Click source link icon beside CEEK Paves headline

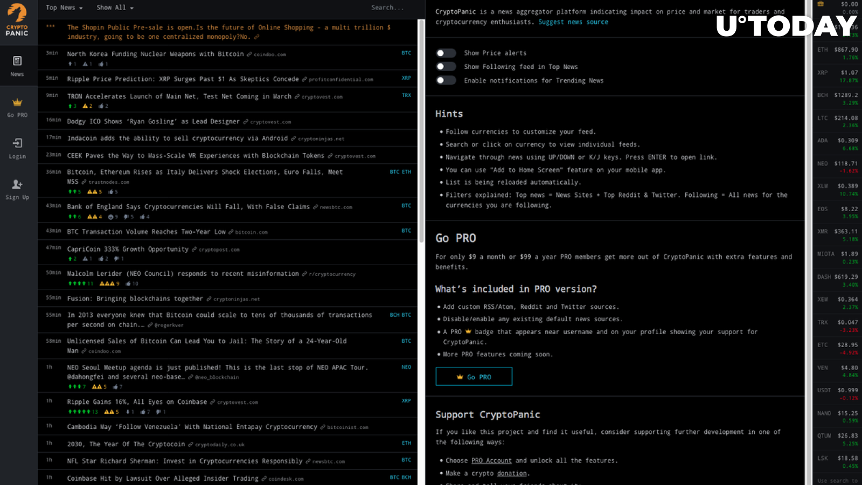[x=330, y=156]
